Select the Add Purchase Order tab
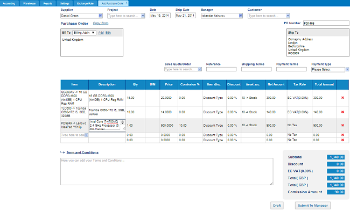The image size is (350, 211). (x=113, y=3)
